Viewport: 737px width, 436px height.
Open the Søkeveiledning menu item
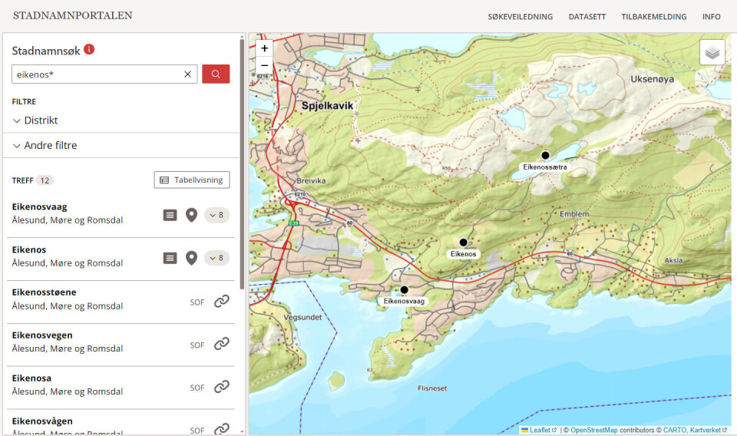519,17
